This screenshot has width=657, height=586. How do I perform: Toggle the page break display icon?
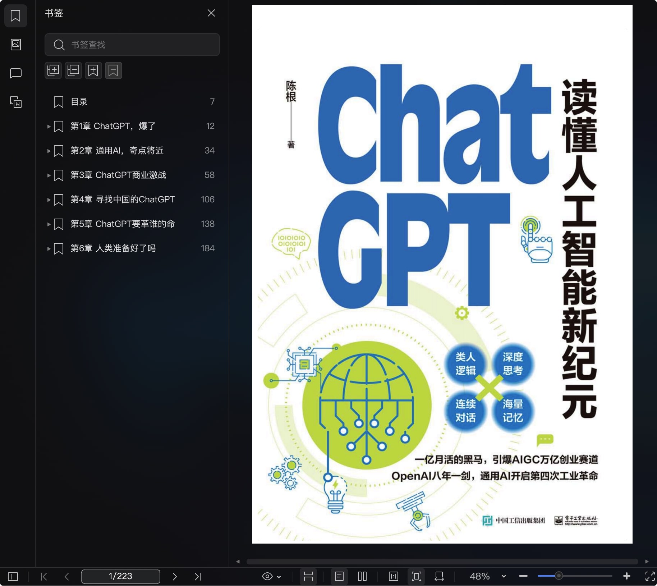coord(308,576)
